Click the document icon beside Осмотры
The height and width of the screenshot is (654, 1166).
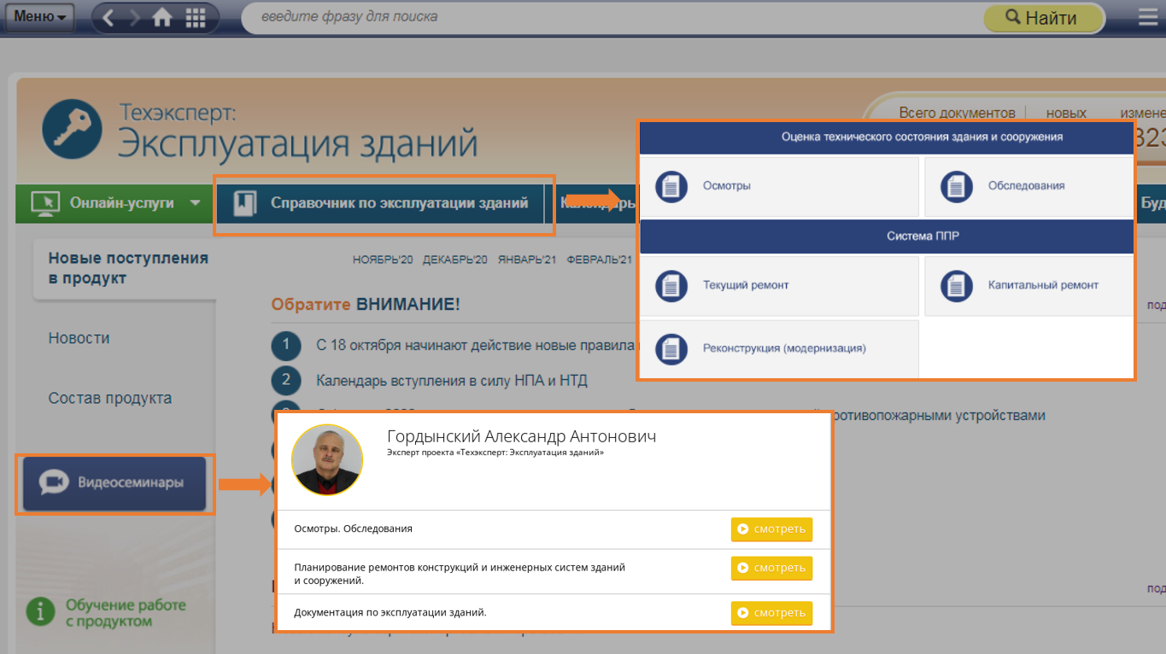(671, 186)
